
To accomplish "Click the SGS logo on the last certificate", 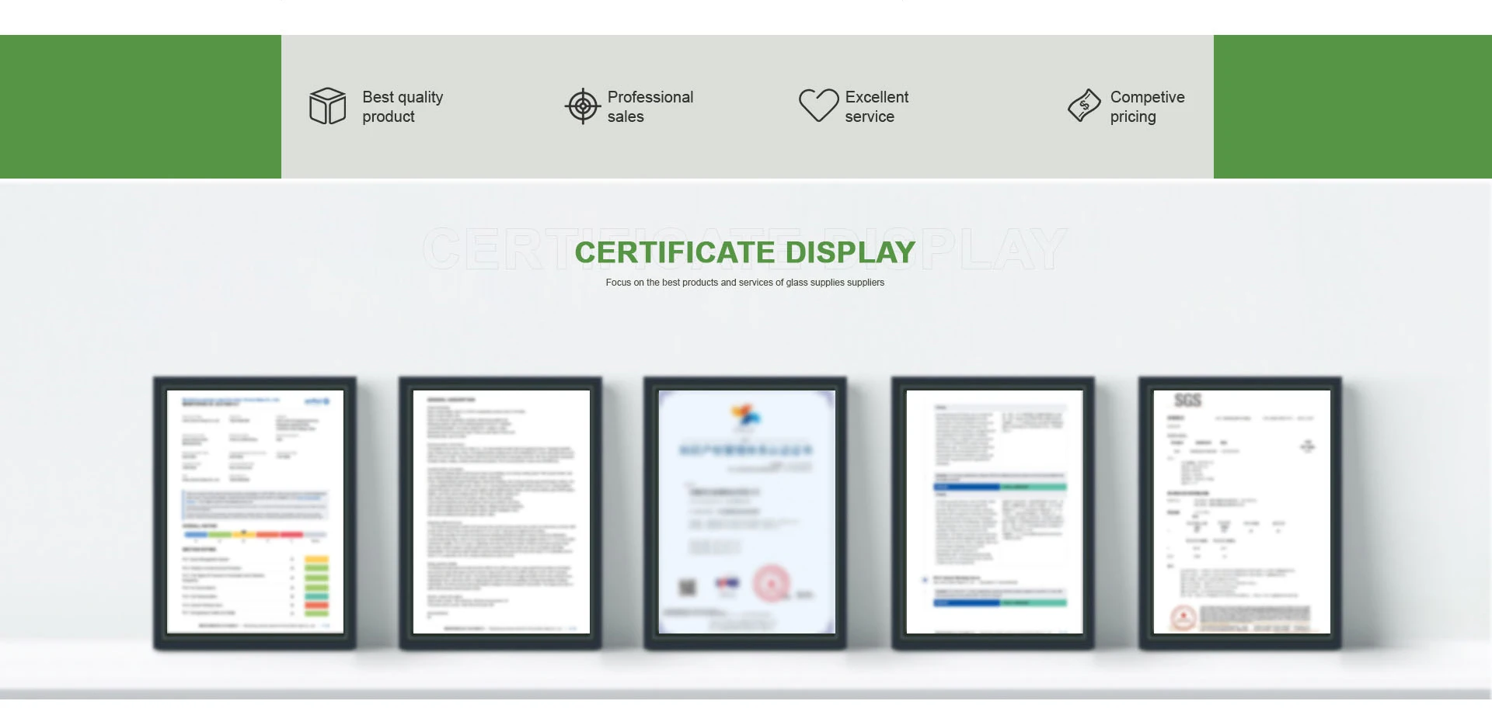I will pyautogui.click(x=1187, y=401).
